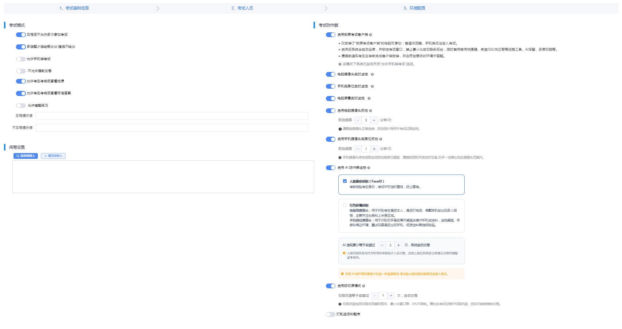Click the 及格提示语 input field
This screenshot has width=622, height=329.
172,116
